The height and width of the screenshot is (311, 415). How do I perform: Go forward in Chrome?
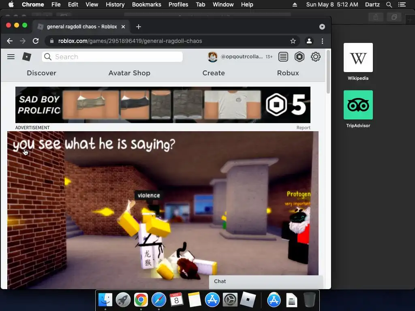23,41
